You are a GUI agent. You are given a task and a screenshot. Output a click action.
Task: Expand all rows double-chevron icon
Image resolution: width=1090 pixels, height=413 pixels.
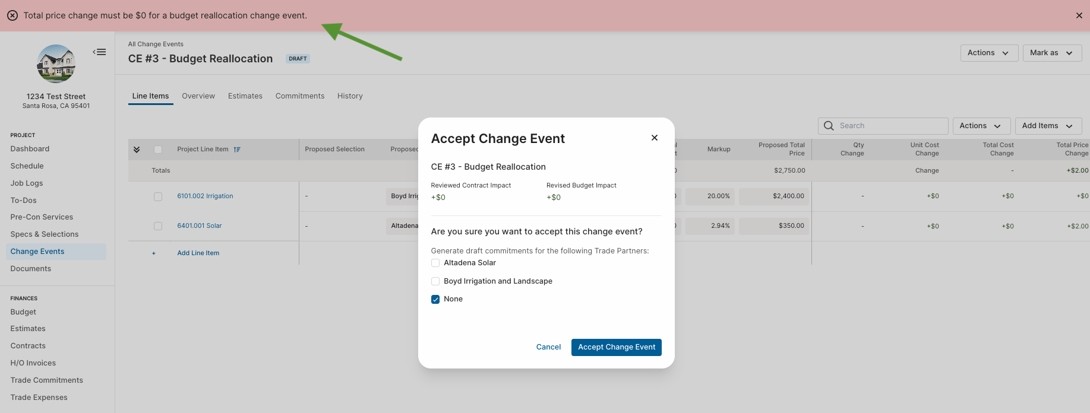coord(137,150)
